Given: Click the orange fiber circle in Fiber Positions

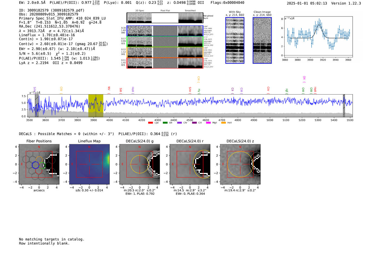Looking at the screenshot, I should click(x=39, y=159).
